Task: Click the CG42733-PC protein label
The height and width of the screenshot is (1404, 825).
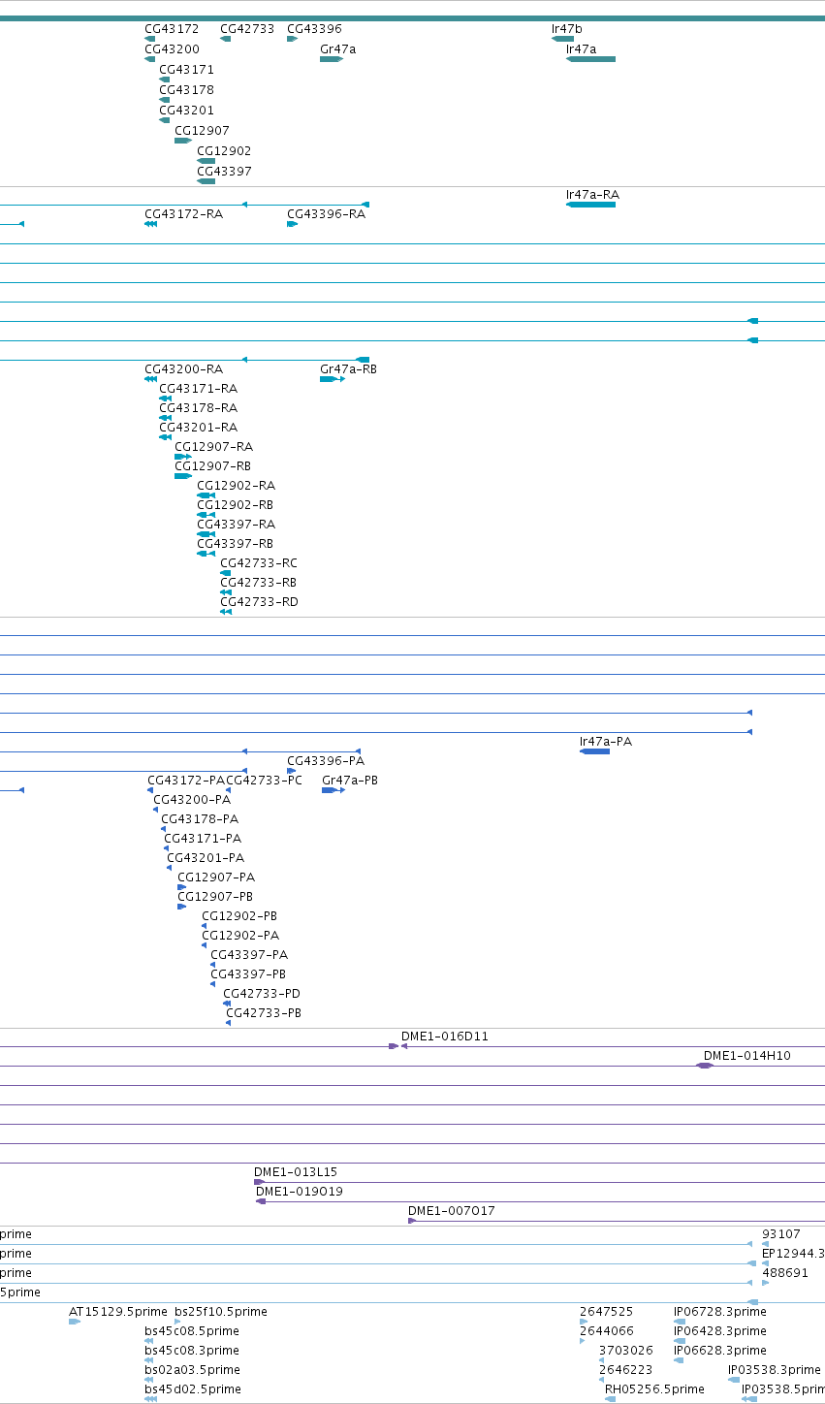Action: 264,781
